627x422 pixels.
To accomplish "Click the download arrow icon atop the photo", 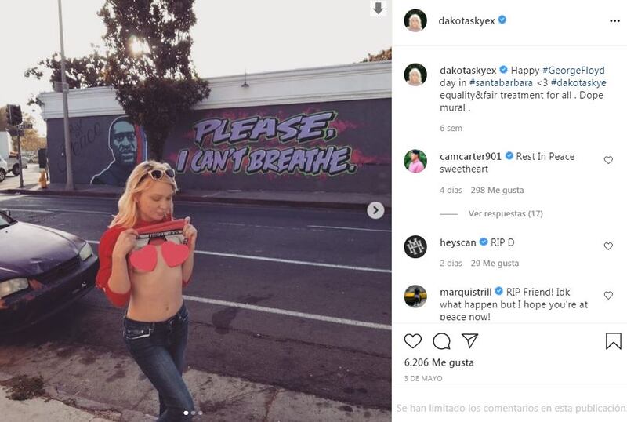I will click(x=378, y=8).
